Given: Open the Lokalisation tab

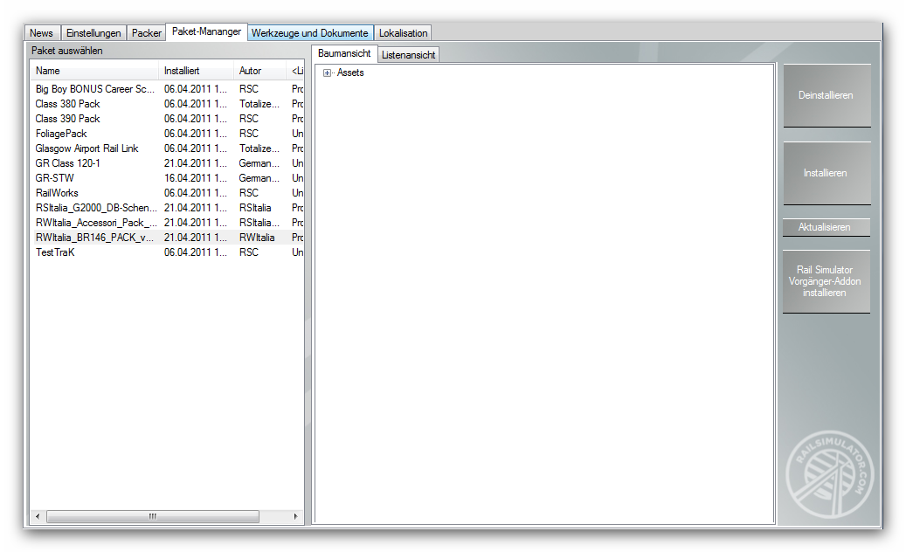Looking at the screenshot, I should click(404, 33).
